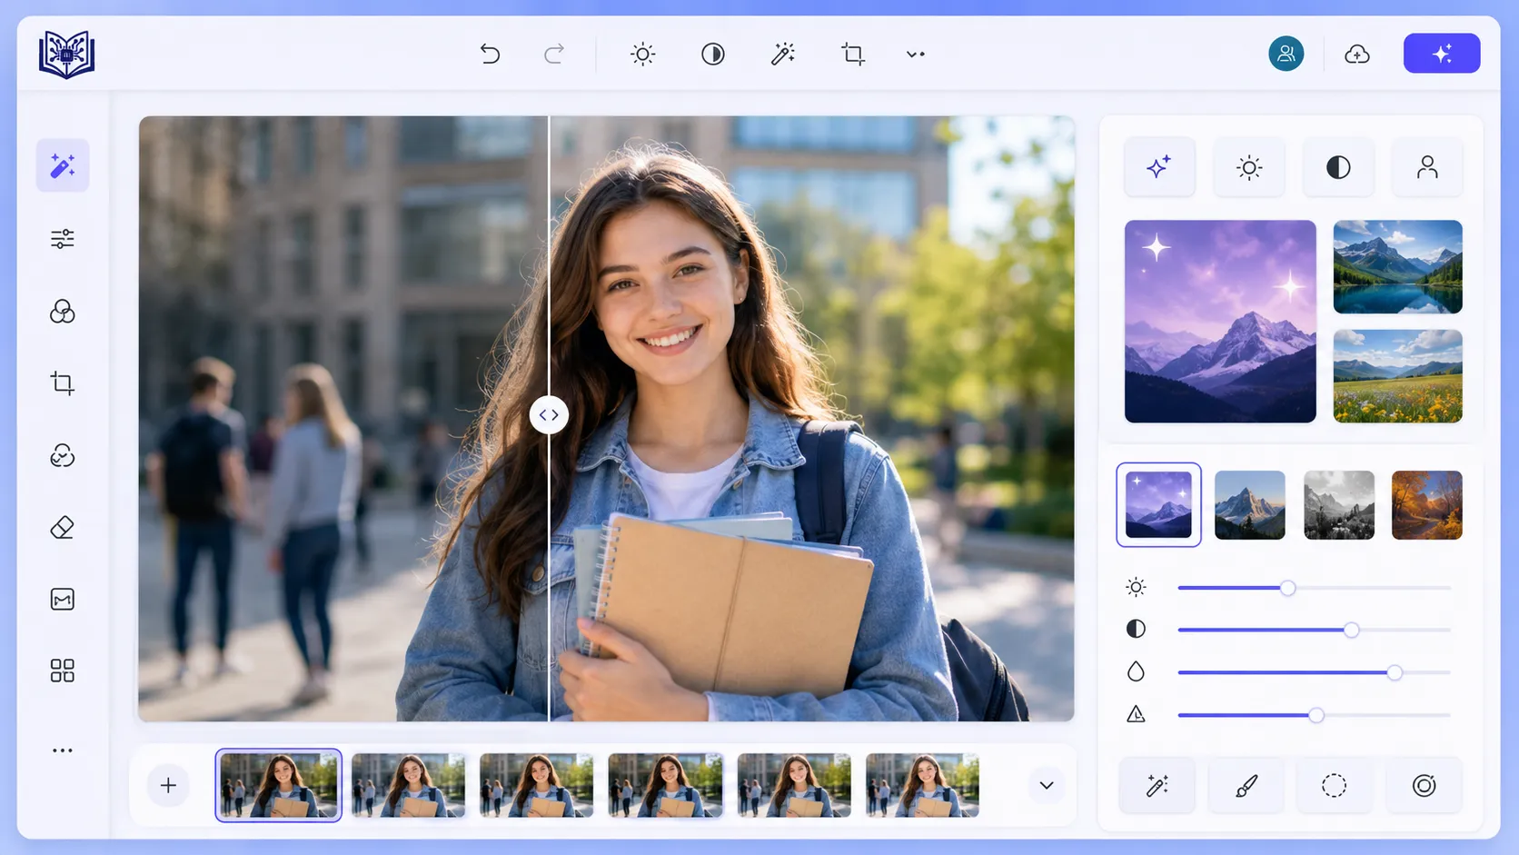Click the droplet icon beside saturation slider
Viewport: 1519px width, 855px height.
tap(1136, 672)
